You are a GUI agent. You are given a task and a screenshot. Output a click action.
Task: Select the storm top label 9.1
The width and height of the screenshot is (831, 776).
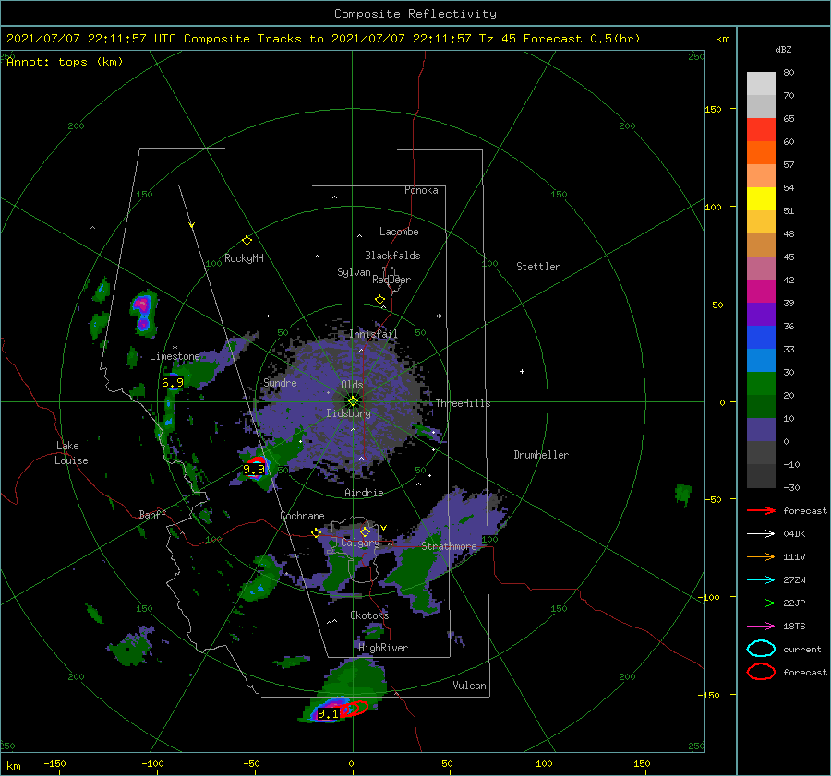328,714
